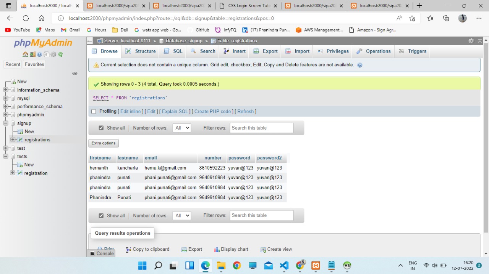Image resolution: width=489 pixels, height=274 pixels.
Task: Open page settings gear at top right
Action: pyautogui.click(x=471, y=41)
